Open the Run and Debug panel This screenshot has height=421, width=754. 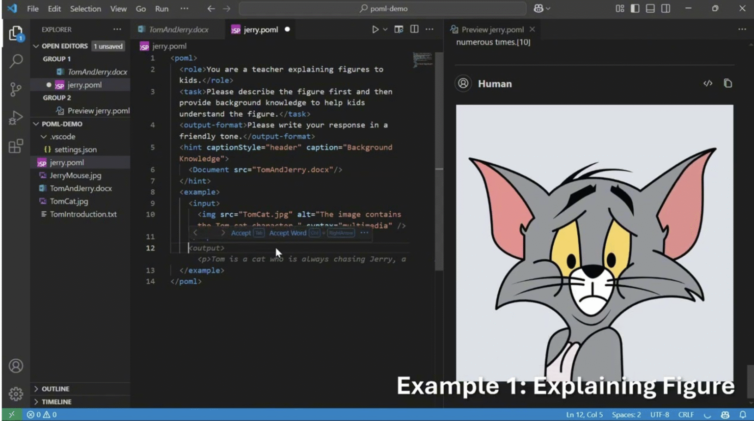coord(16,118)
